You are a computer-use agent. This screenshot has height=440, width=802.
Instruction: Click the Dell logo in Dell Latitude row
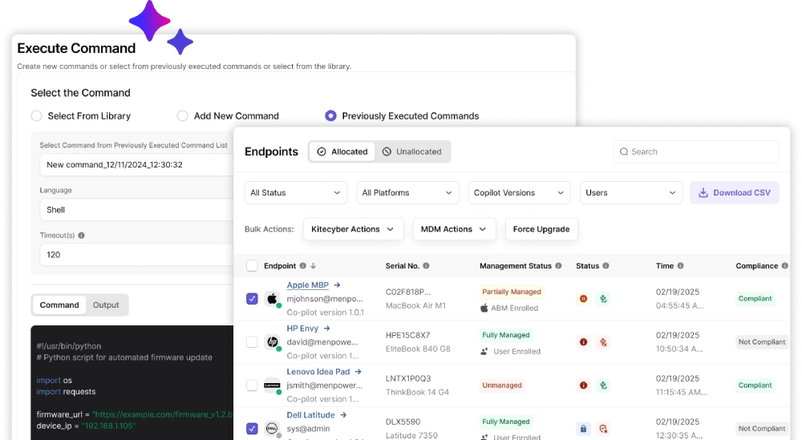(272, 428)
